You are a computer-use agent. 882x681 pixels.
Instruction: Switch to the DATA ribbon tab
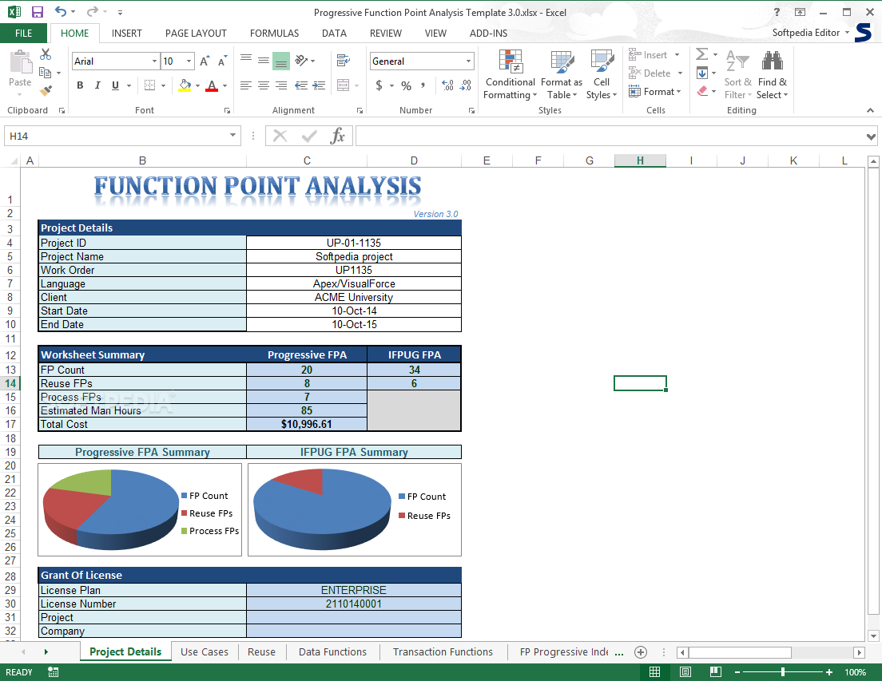[x=334, y=34]
